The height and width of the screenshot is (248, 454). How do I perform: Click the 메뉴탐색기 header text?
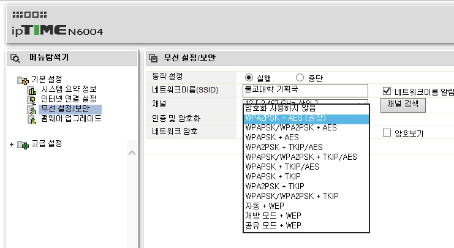49,58
